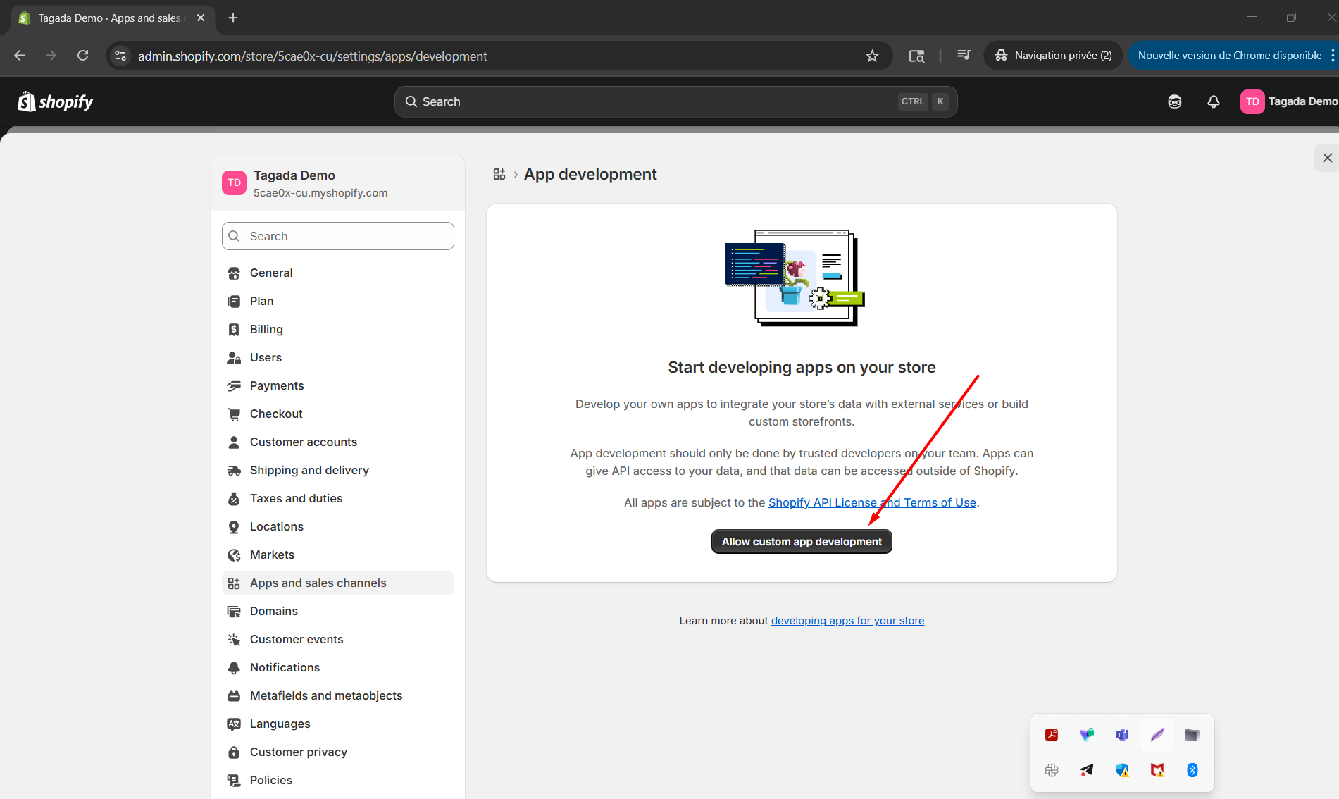Open Microsoft Teams from the tray popup
This screenshot has height=799, width=1339.
(x=1122, y=735)
